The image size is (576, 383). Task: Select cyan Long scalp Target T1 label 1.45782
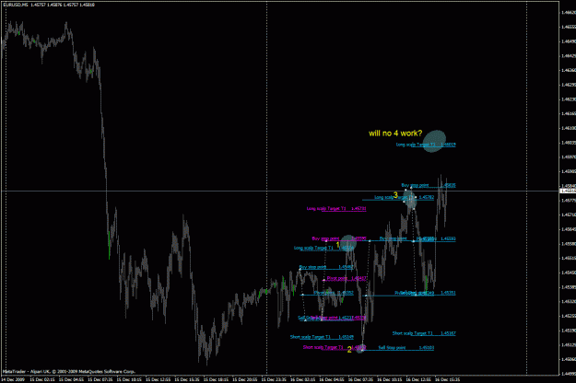click(x=404, y=197)
